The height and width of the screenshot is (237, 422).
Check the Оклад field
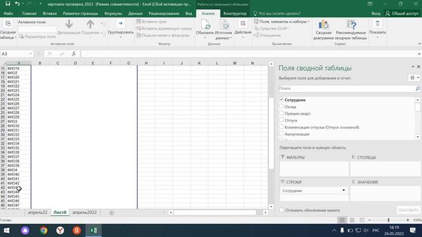pyautogui.click(x=282, y=107)
